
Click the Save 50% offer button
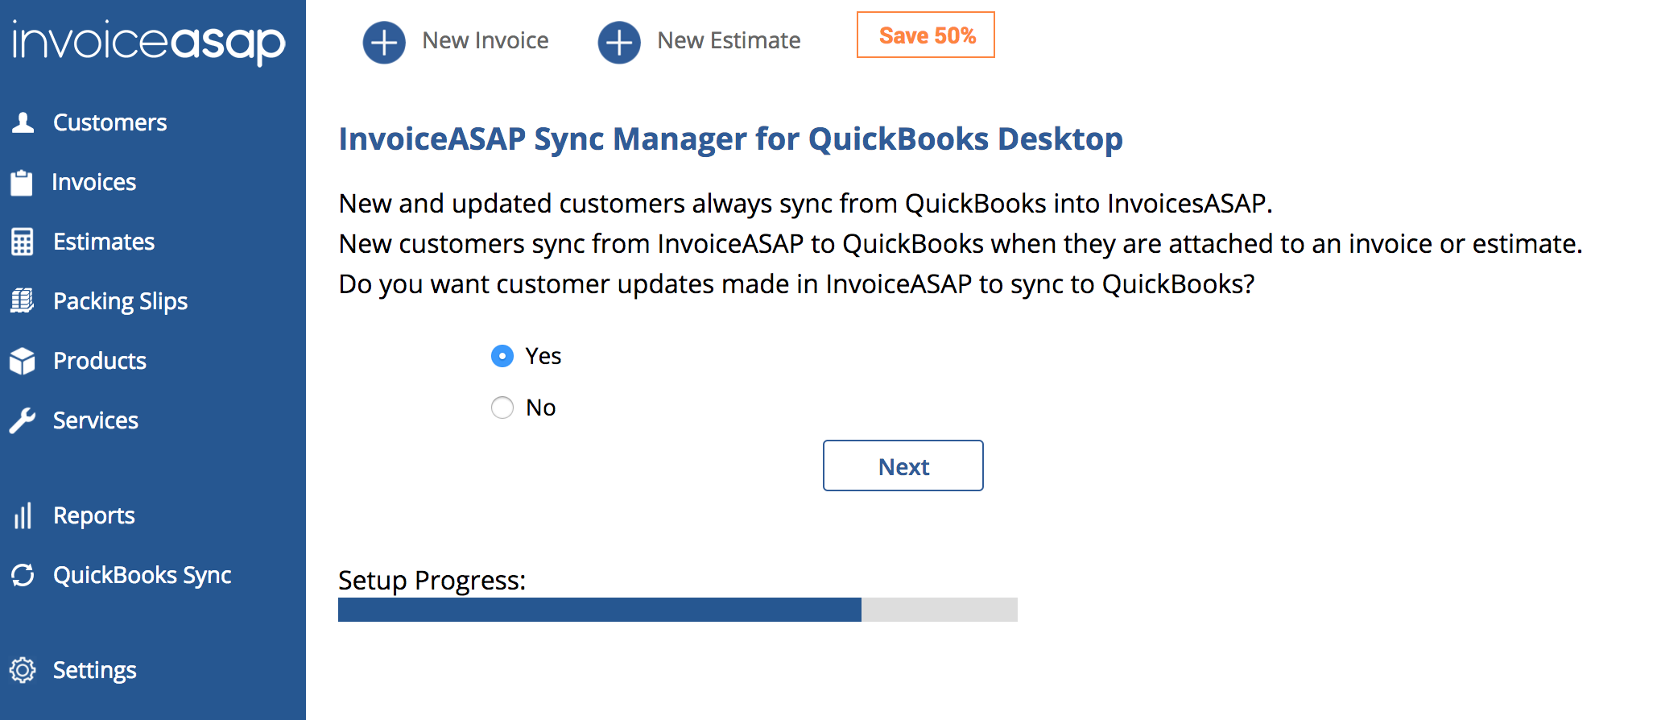[926, 35]
